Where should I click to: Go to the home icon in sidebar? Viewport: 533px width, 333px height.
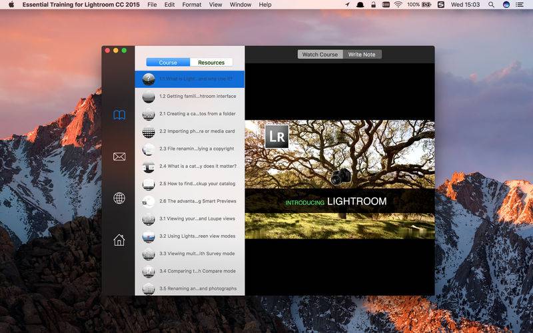119,240
